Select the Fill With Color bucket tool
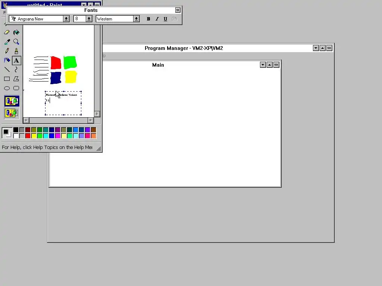Screen dimensions: 382x286 (x=16, y=32)
